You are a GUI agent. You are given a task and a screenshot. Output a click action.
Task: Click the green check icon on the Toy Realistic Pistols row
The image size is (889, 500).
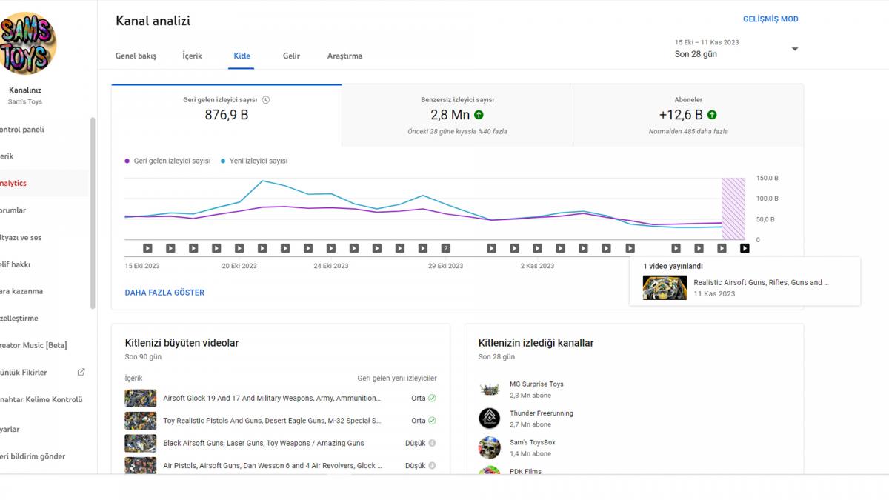point(432,421)
